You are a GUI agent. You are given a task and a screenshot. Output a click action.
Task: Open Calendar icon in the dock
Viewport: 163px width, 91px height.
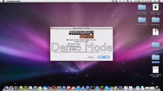point(73,88)
